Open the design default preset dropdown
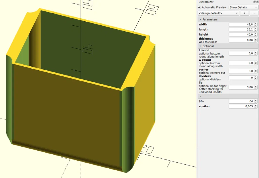259x178 pixels. tap(218, 13)
